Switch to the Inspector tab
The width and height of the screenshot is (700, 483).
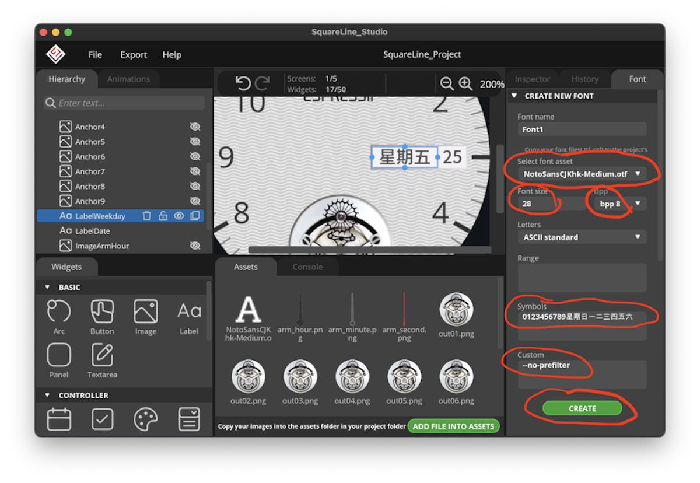coord(532,79)
